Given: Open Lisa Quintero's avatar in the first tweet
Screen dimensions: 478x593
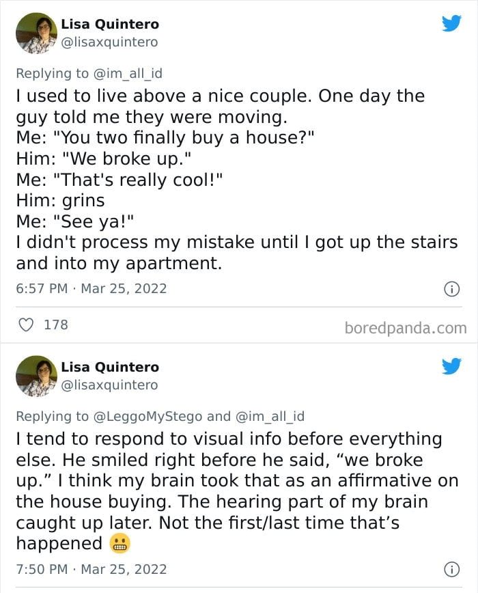Looking at the screenshot, I should 36,33.
